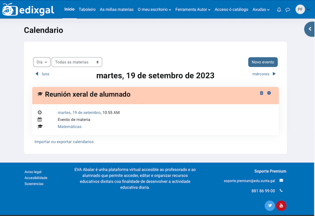Click Importar ou exportar calendarios
The image size is (315, 216).
click(64, 142)
